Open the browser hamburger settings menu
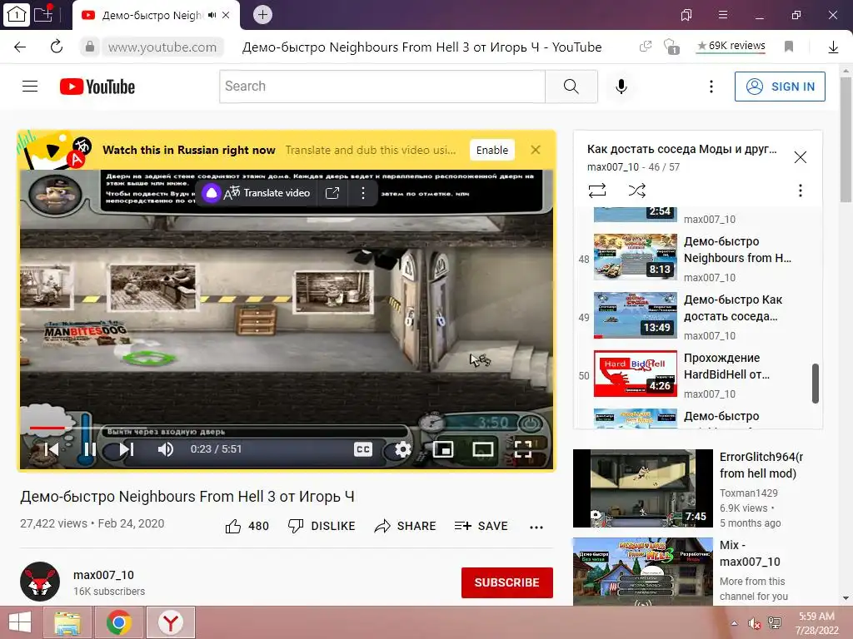853x639 pixels. coord(722,15)
